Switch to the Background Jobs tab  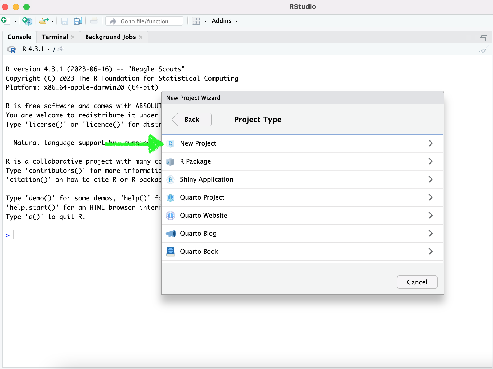(x=110, y=37)
